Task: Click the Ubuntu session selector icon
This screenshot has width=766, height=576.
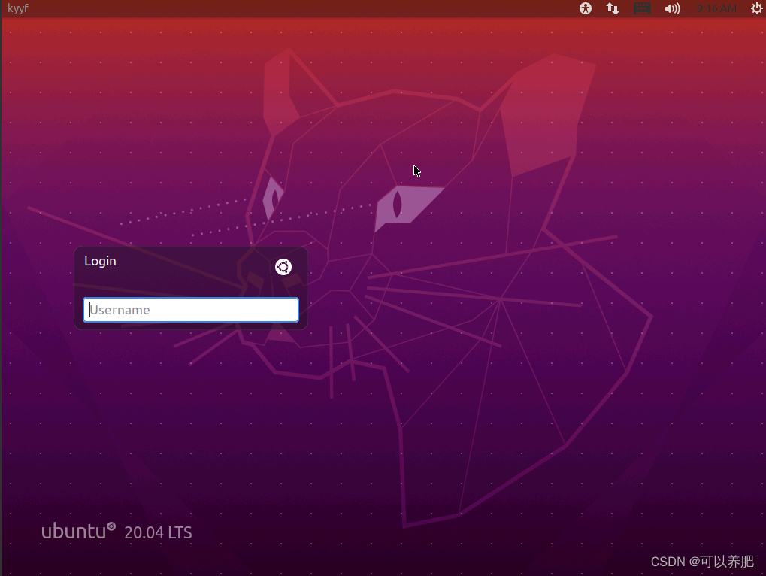Action: click(x=283, y=267)
